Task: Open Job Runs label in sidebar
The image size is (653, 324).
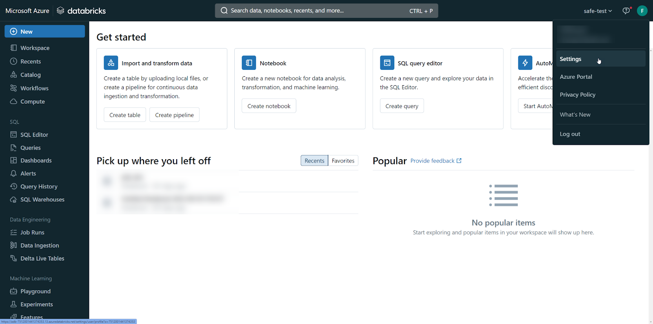Action: point(33,233)
